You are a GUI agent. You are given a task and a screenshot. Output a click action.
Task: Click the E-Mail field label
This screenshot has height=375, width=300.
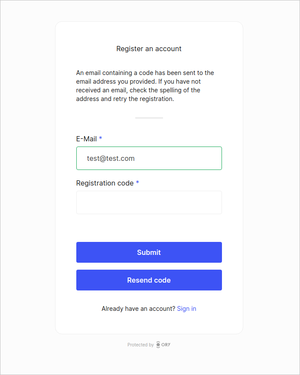tap(86, 139)
